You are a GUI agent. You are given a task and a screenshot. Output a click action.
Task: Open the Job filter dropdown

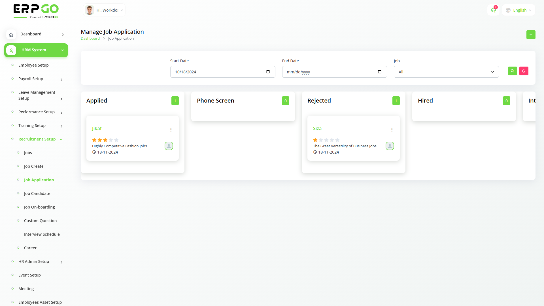coord(446,72)
